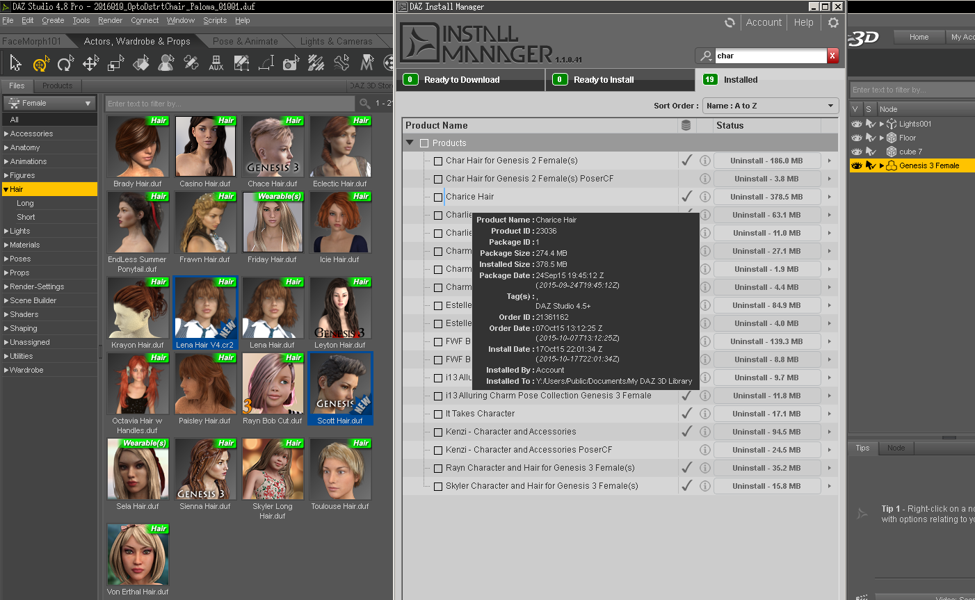The image size is (975, 600).
Task: Open the AUX viewport tool
Action: 216,64
